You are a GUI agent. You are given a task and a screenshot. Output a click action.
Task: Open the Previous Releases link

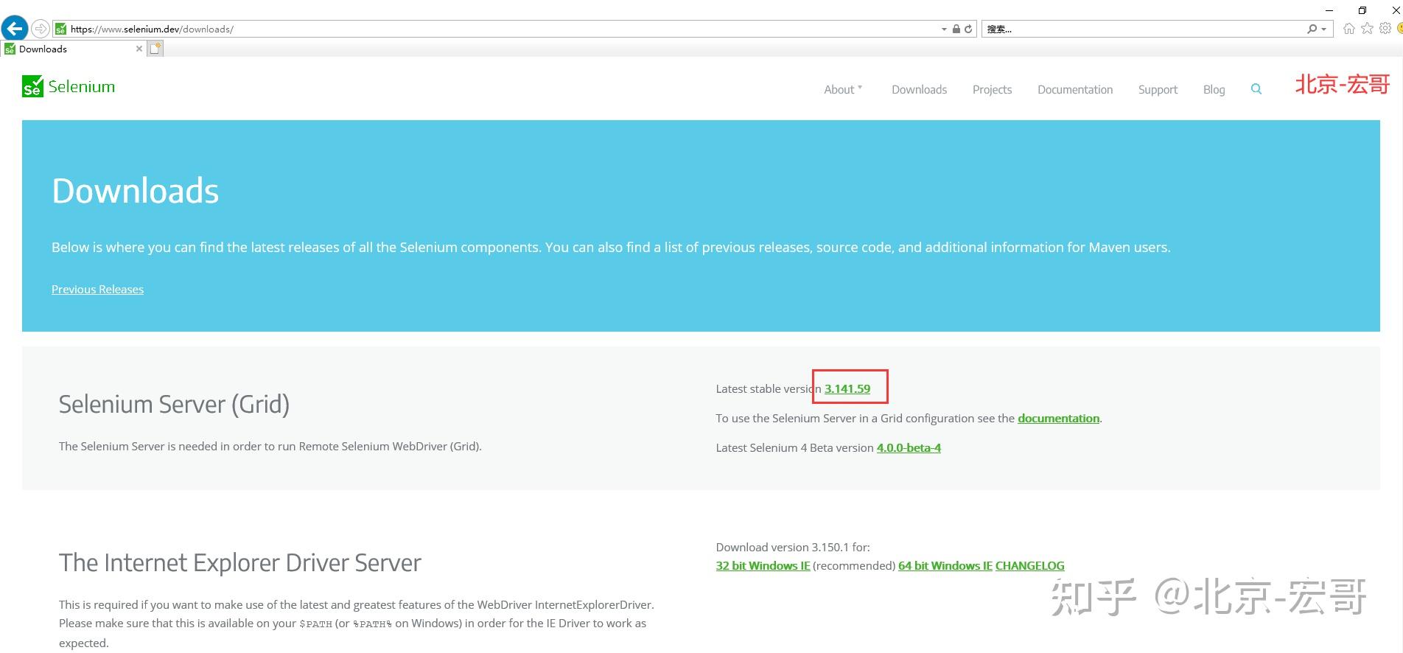[x=97, y=289]
